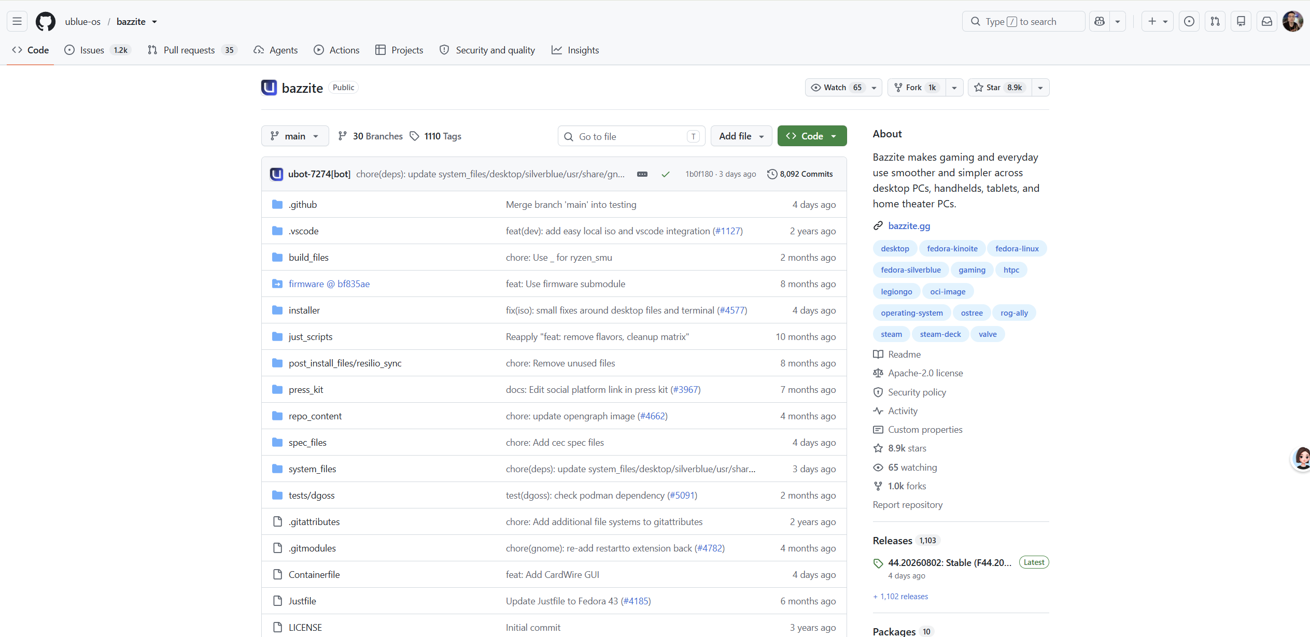Click the release tag icon for 44.20260802
Image resolution: width=1310 pixels, height=637 pixels.
[878, 563]
